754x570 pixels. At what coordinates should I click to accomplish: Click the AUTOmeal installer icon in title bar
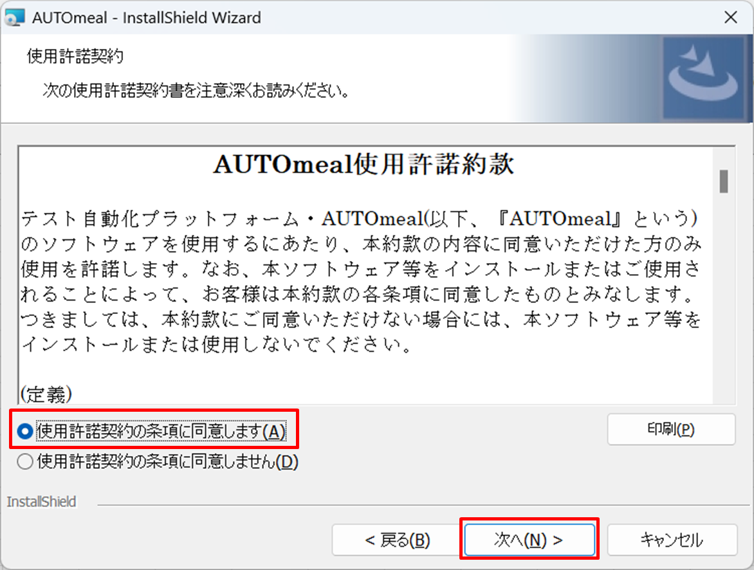[x=15, y=17]
